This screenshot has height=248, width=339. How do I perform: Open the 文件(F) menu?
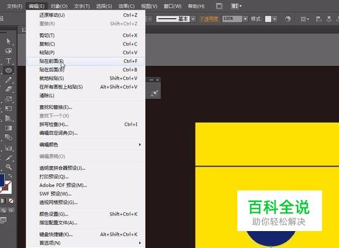click(14, 6)
